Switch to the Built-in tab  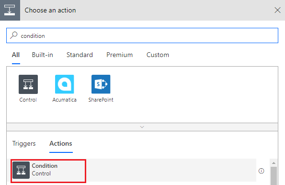[42, 55]
